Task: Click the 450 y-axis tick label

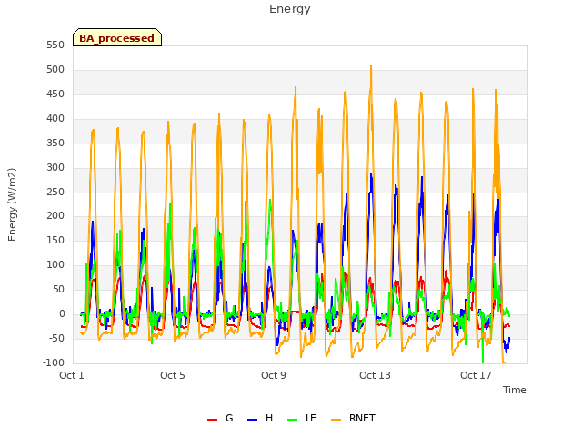Action: click(55, 94)
